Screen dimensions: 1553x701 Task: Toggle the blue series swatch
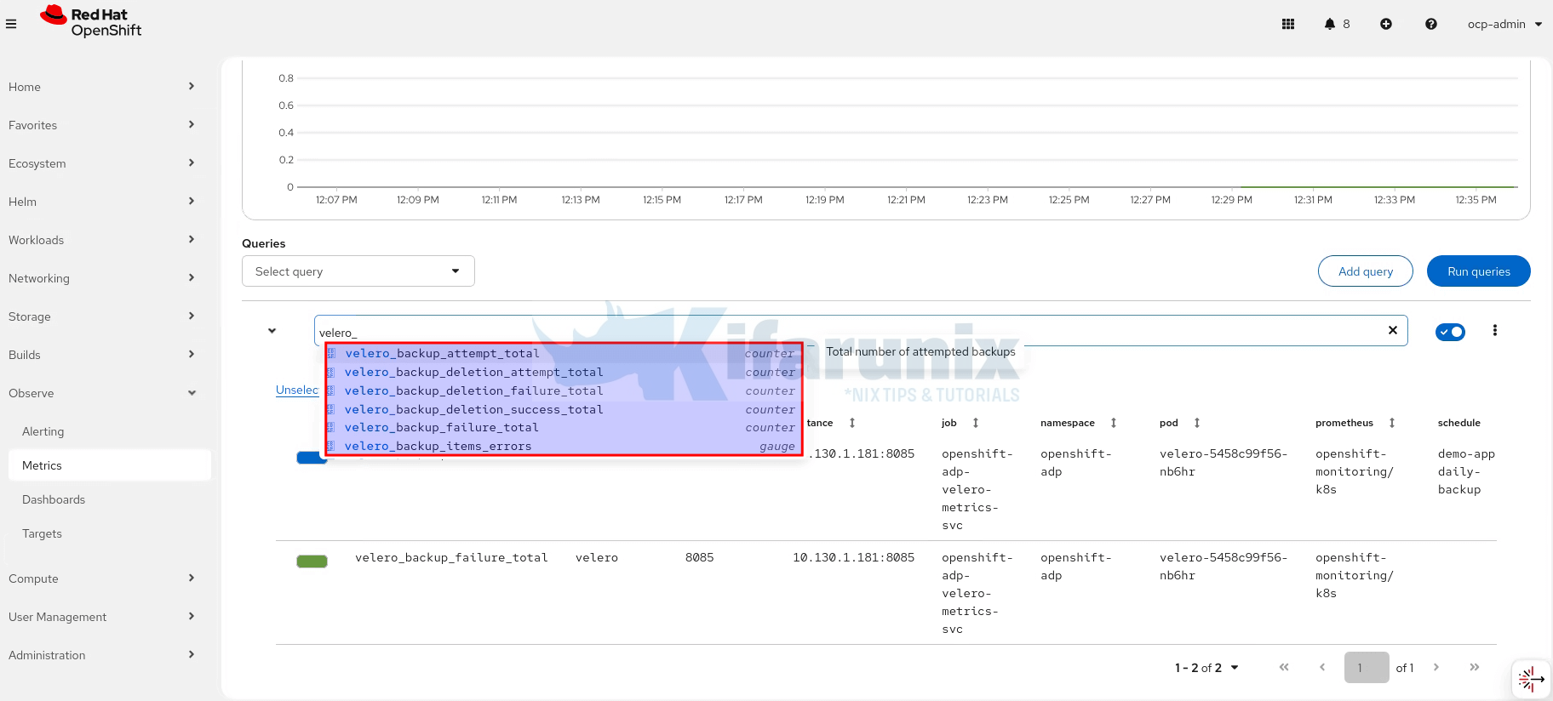tap(312, 458)
